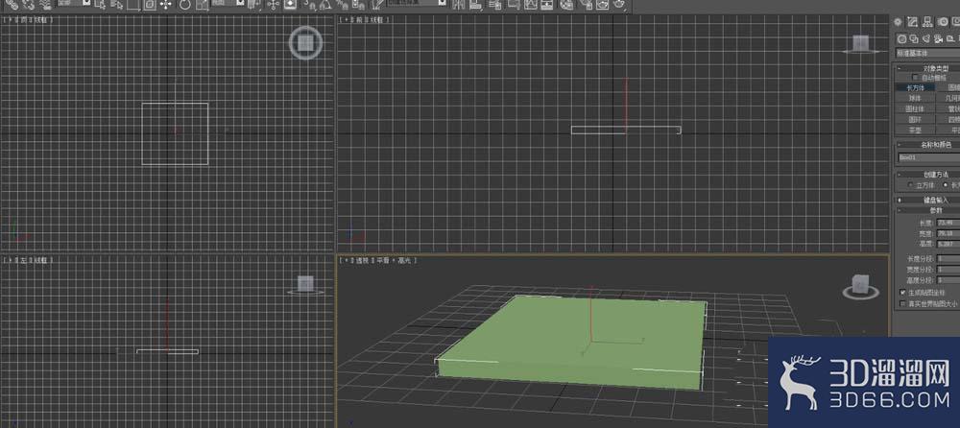Click the Mirror tool icon
960x428 pixels.
pos(459,6)
